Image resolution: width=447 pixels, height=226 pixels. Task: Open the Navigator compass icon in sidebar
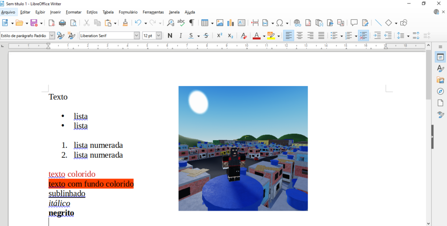click(440, 91)
